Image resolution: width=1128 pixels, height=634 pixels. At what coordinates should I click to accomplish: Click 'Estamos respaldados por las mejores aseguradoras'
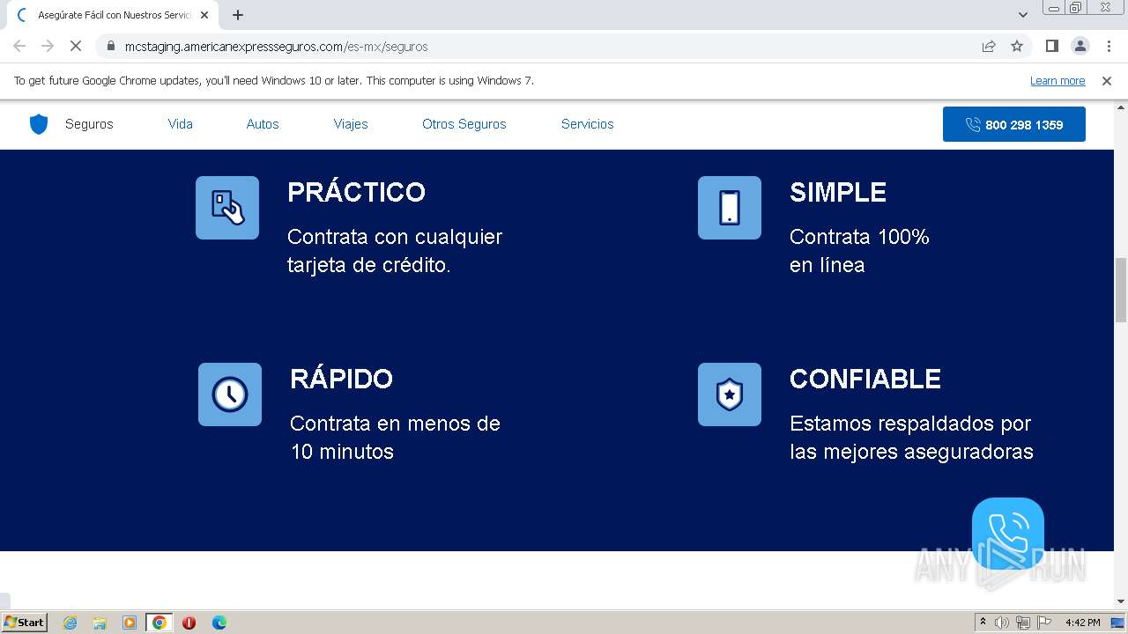911,438
